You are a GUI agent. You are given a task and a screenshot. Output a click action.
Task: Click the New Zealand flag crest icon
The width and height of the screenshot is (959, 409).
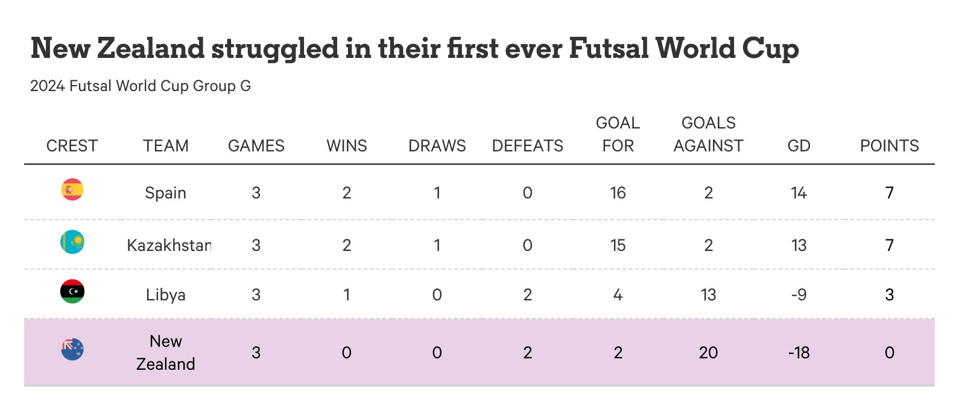[x=72, y=349]
